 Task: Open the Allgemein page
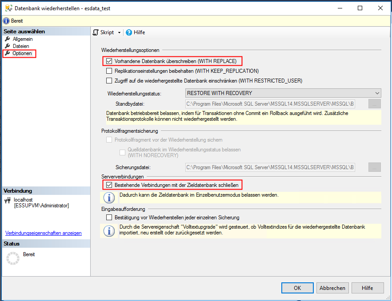coord(22,39)
